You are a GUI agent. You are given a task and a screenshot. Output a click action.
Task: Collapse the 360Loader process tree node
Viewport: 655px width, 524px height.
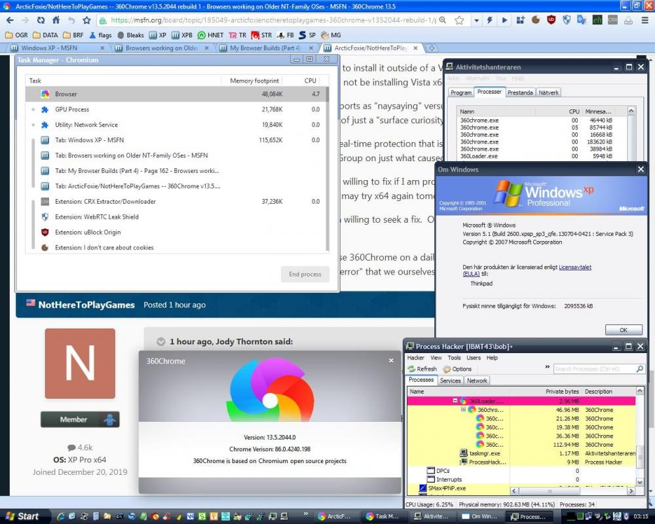[455, 401]
